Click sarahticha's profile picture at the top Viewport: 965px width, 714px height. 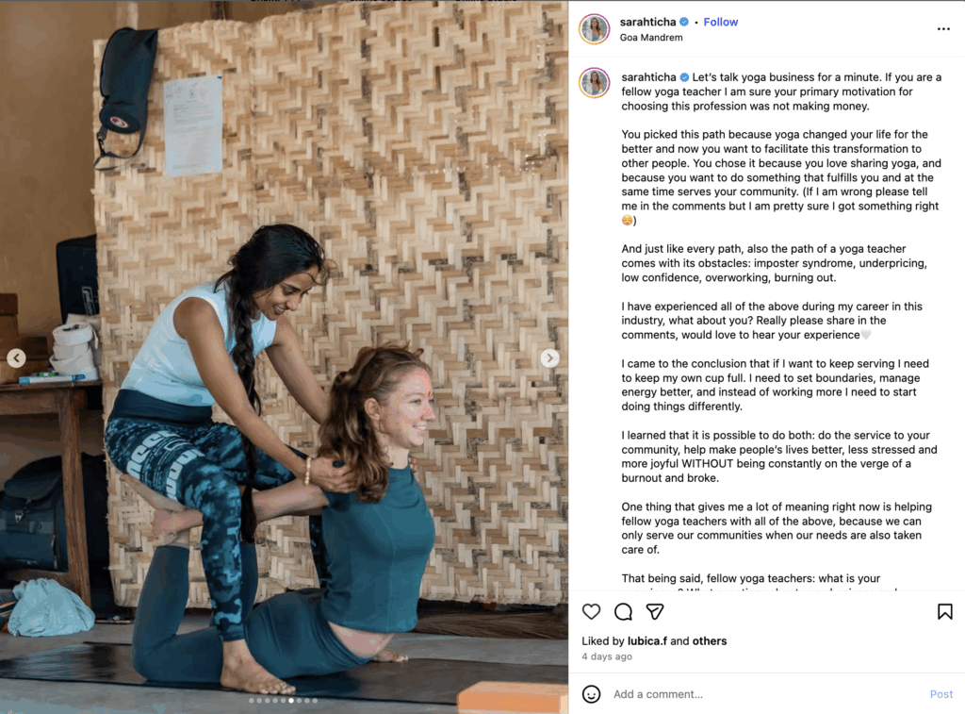click(594, 28)
